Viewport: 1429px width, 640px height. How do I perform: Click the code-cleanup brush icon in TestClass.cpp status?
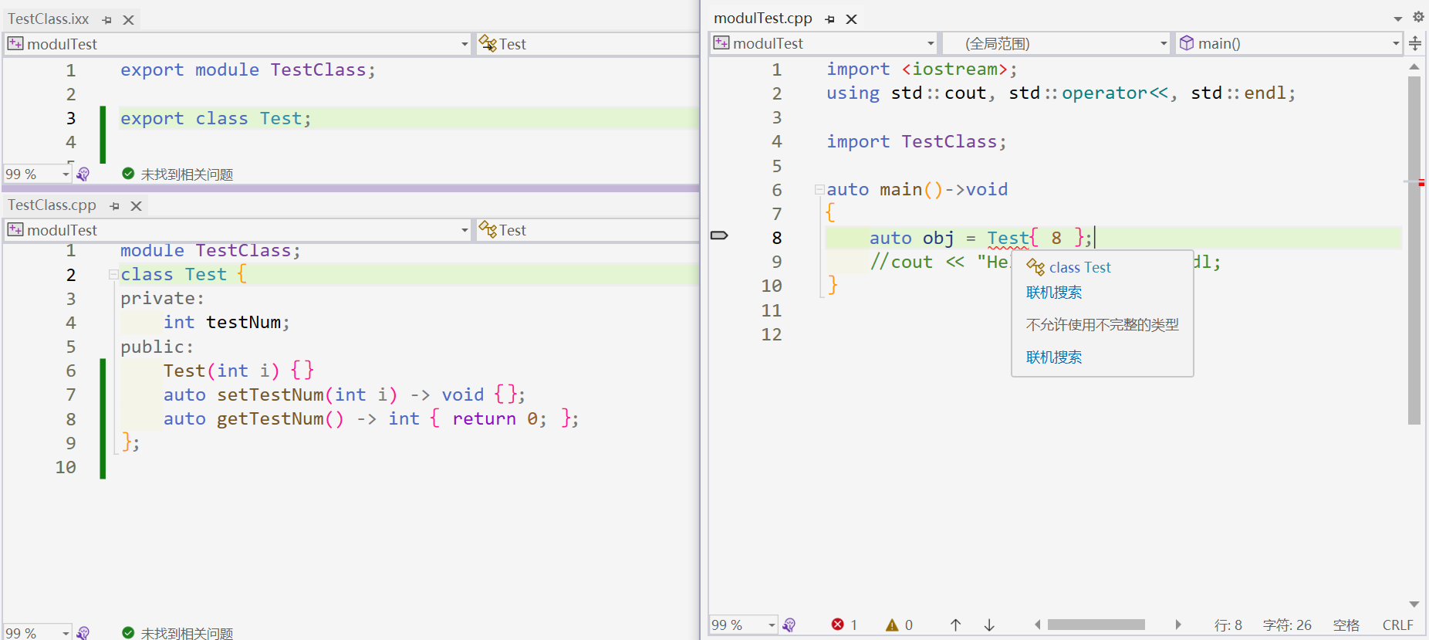(x=83, y=633)
